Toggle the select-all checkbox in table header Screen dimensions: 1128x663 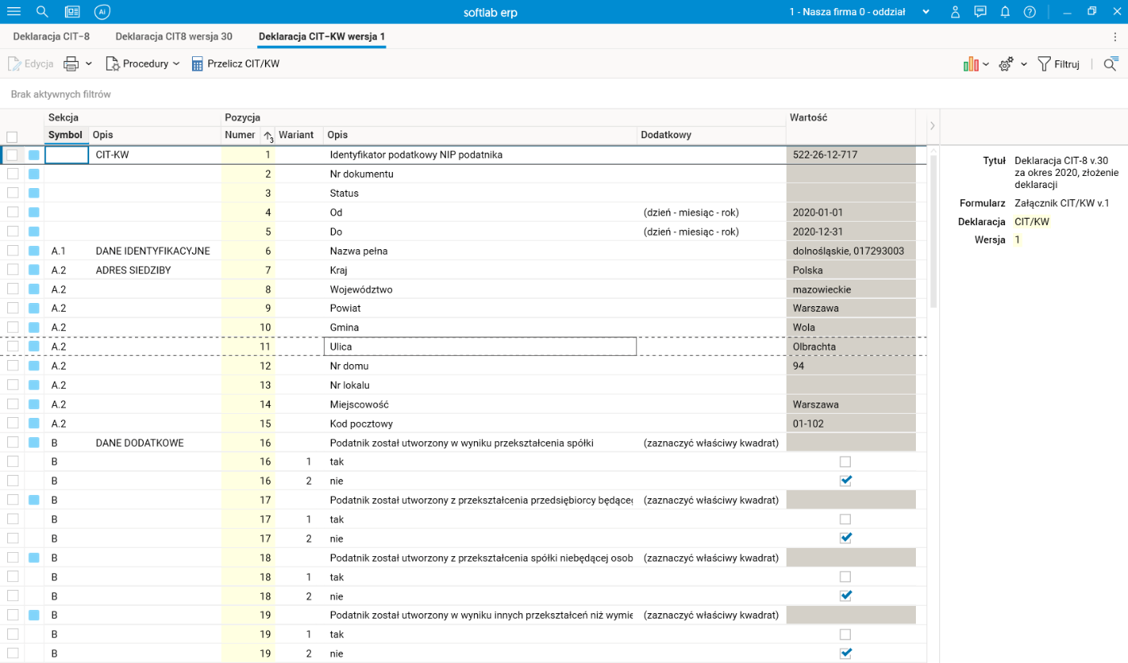pyautogui.click(x=12, y=137)
